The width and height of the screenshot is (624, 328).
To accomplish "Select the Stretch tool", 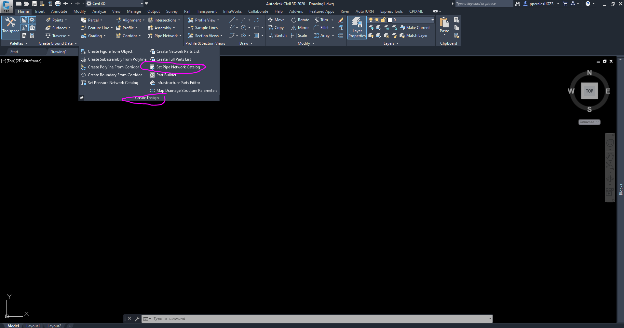I will point(277,36).
